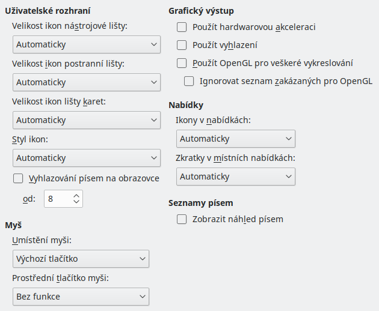This screenshot has height=311, width=379.
Task: Decrease the 'od' font size value
Action: point(76,202)
